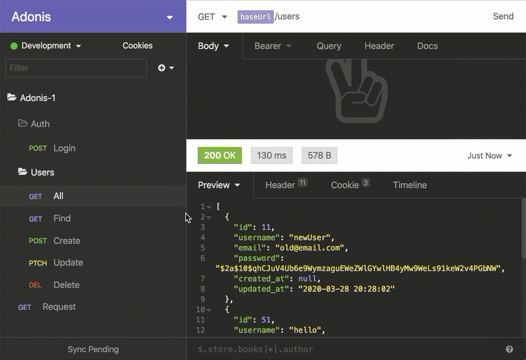This screenshot has width=526, height=360.
Task: Switch to the response Cookie tab
Action: pyautogui.click(x=350, y=185)
